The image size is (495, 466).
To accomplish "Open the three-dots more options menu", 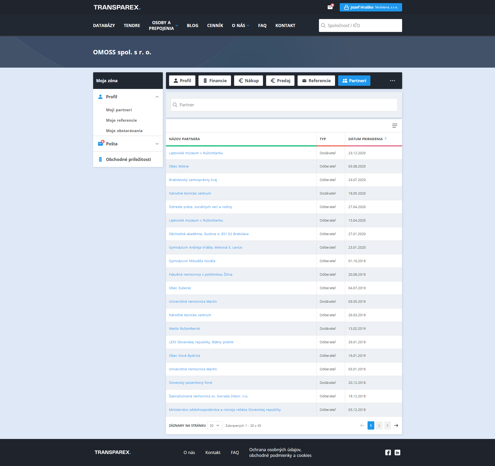I will click(x=392, y=81).
